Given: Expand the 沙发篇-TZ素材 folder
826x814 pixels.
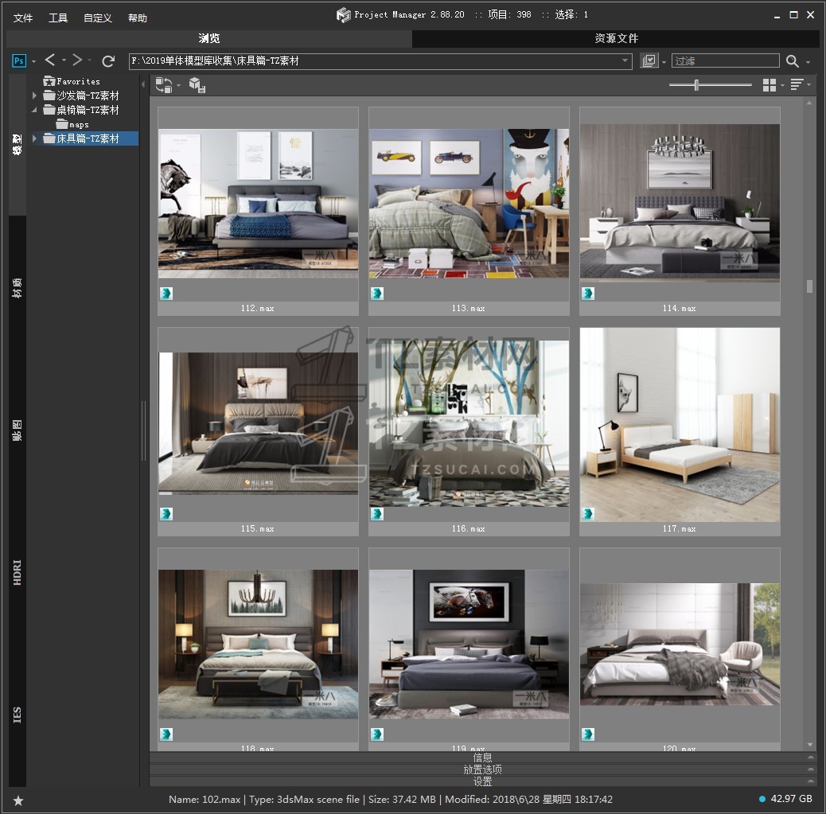Looking at the screenshot, I should (34, 95).
